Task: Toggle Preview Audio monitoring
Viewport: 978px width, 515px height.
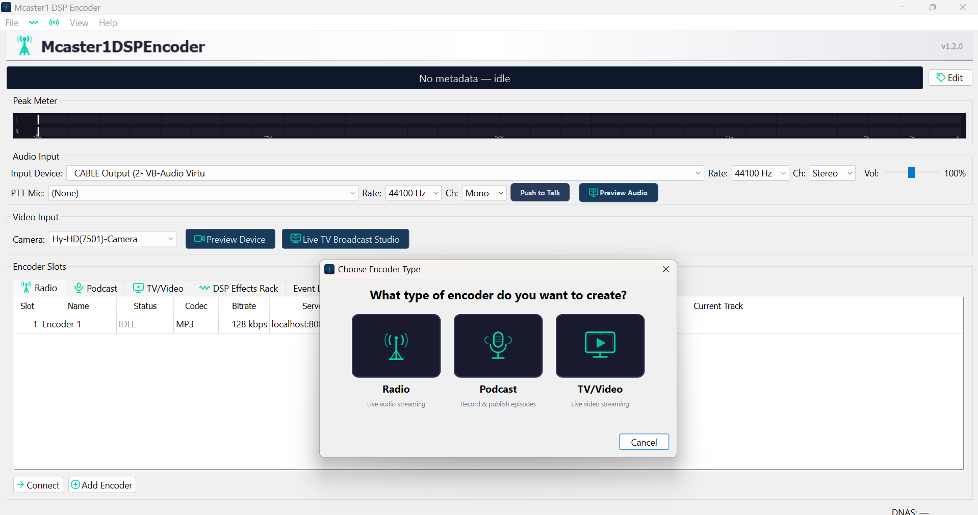Action: coord(618,193)
